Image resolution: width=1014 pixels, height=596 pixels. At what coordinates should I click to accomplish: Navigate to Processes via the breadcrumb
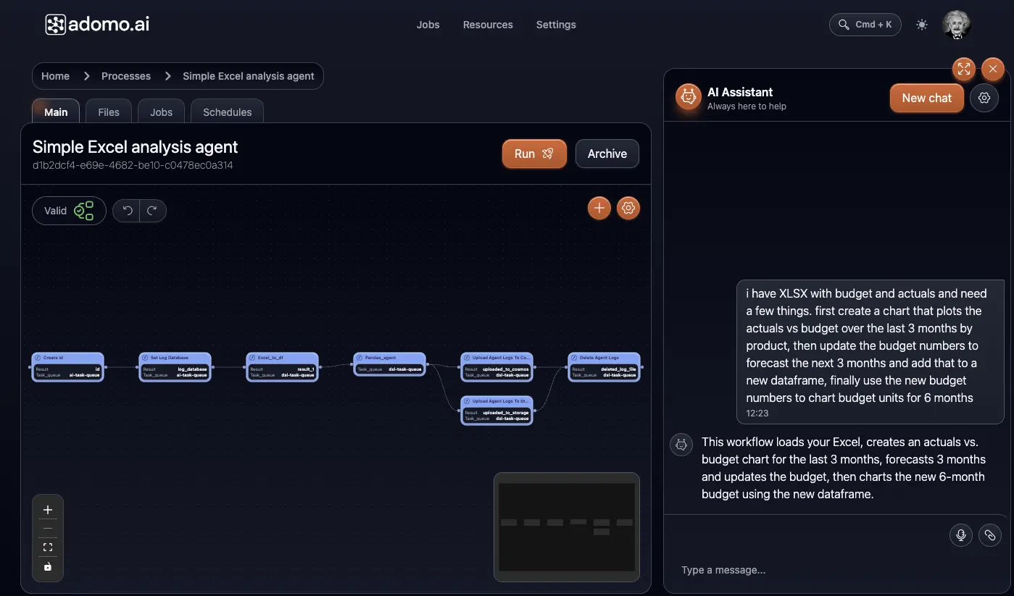125,75
